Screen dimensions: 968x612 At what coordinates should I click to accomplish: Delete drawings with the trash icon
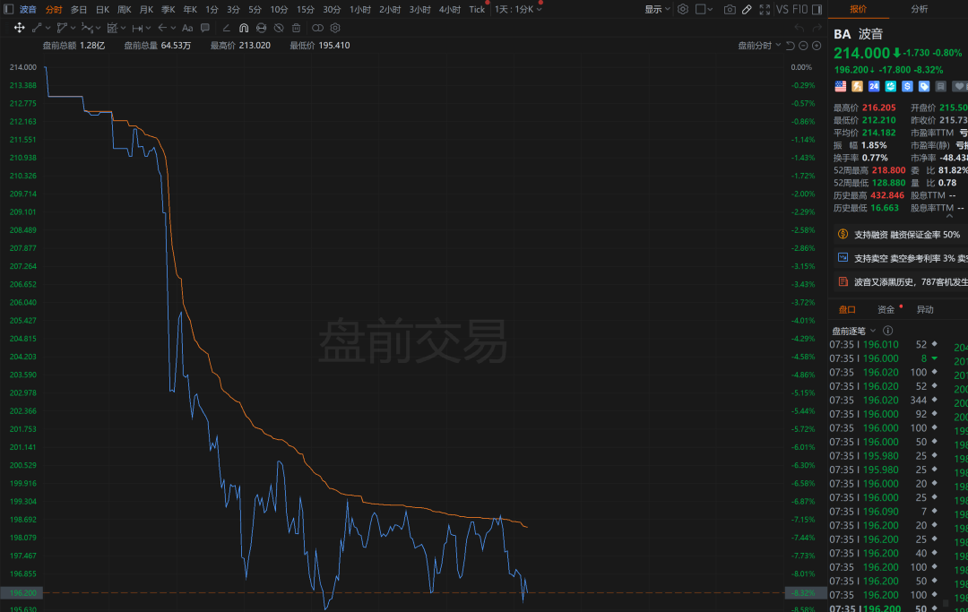[297, 28]
